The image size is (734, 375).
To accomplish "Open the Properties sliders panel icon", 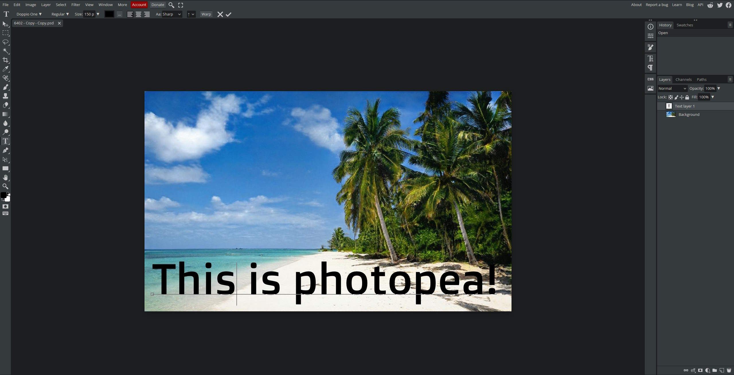I will pos(651,36).
